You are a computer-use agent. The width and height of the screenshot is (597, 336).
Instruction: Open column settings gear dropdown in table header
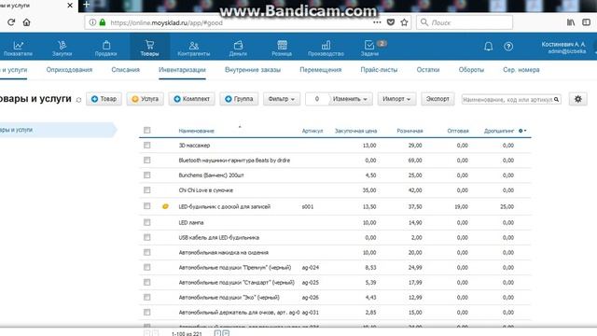coord(522,131)
